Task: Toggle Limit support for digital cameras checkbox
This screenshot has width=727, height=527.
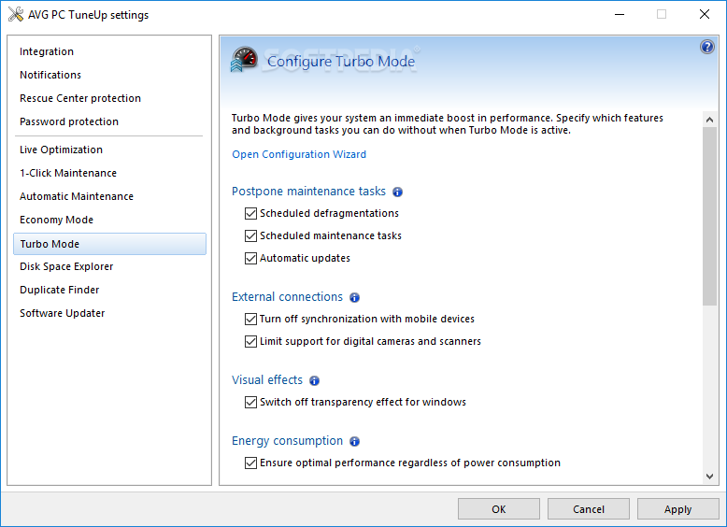Action: (x=250, y=342)
